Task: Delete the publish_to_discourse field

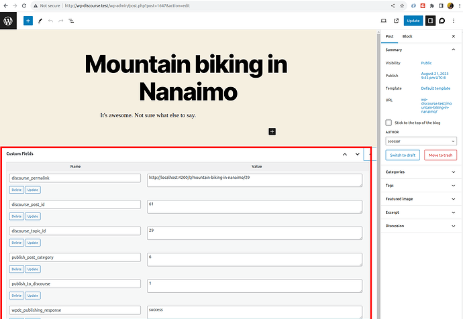Action: [x=17, y=296]
